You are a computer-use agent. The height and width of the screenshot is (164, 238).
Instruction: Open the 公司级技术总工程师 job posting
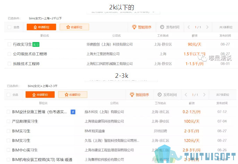click(30, 54)
